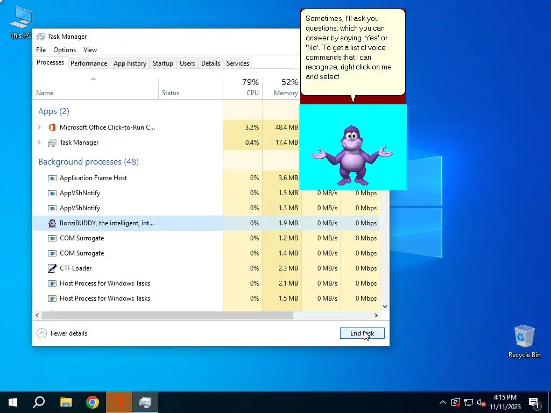Open the Recycle Bin desktop icon

(524, 341)
